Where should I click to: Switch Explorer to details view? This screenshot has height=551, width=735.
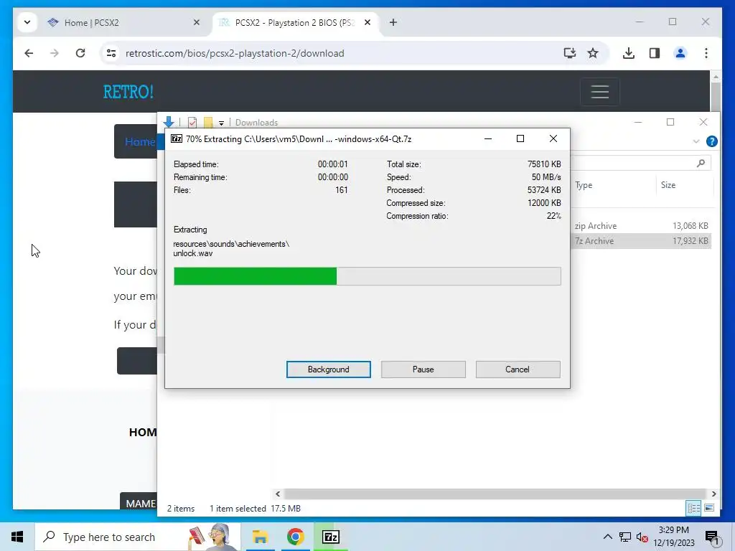(694, 509)
